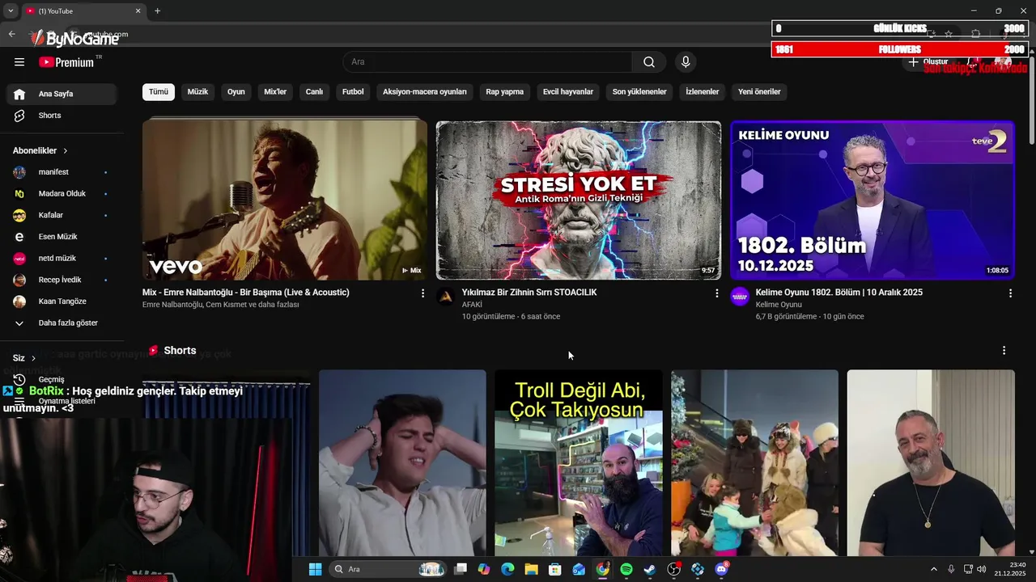The image size is (1036, 582).
Task: Expand Daha fazla göster in subscriptions
Action: coord(62,323)
